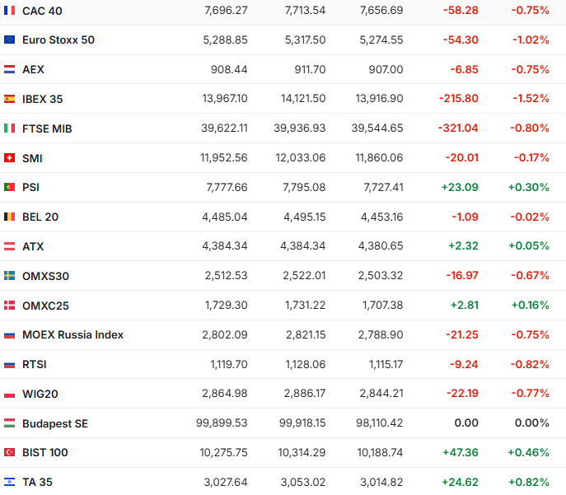Open the BEL 20 index link
The width and height of the screenshot is (566, 495).
(x=40, y=217)
